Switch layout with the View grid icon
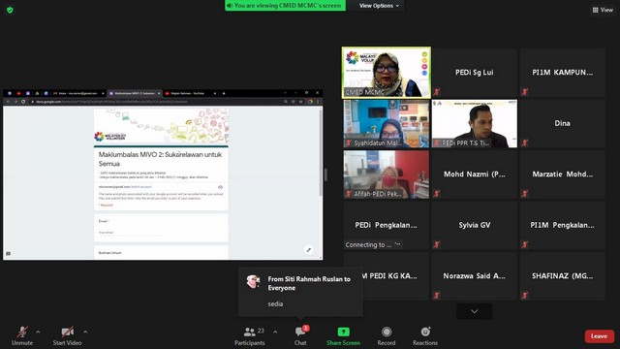 tap(603, 10)
